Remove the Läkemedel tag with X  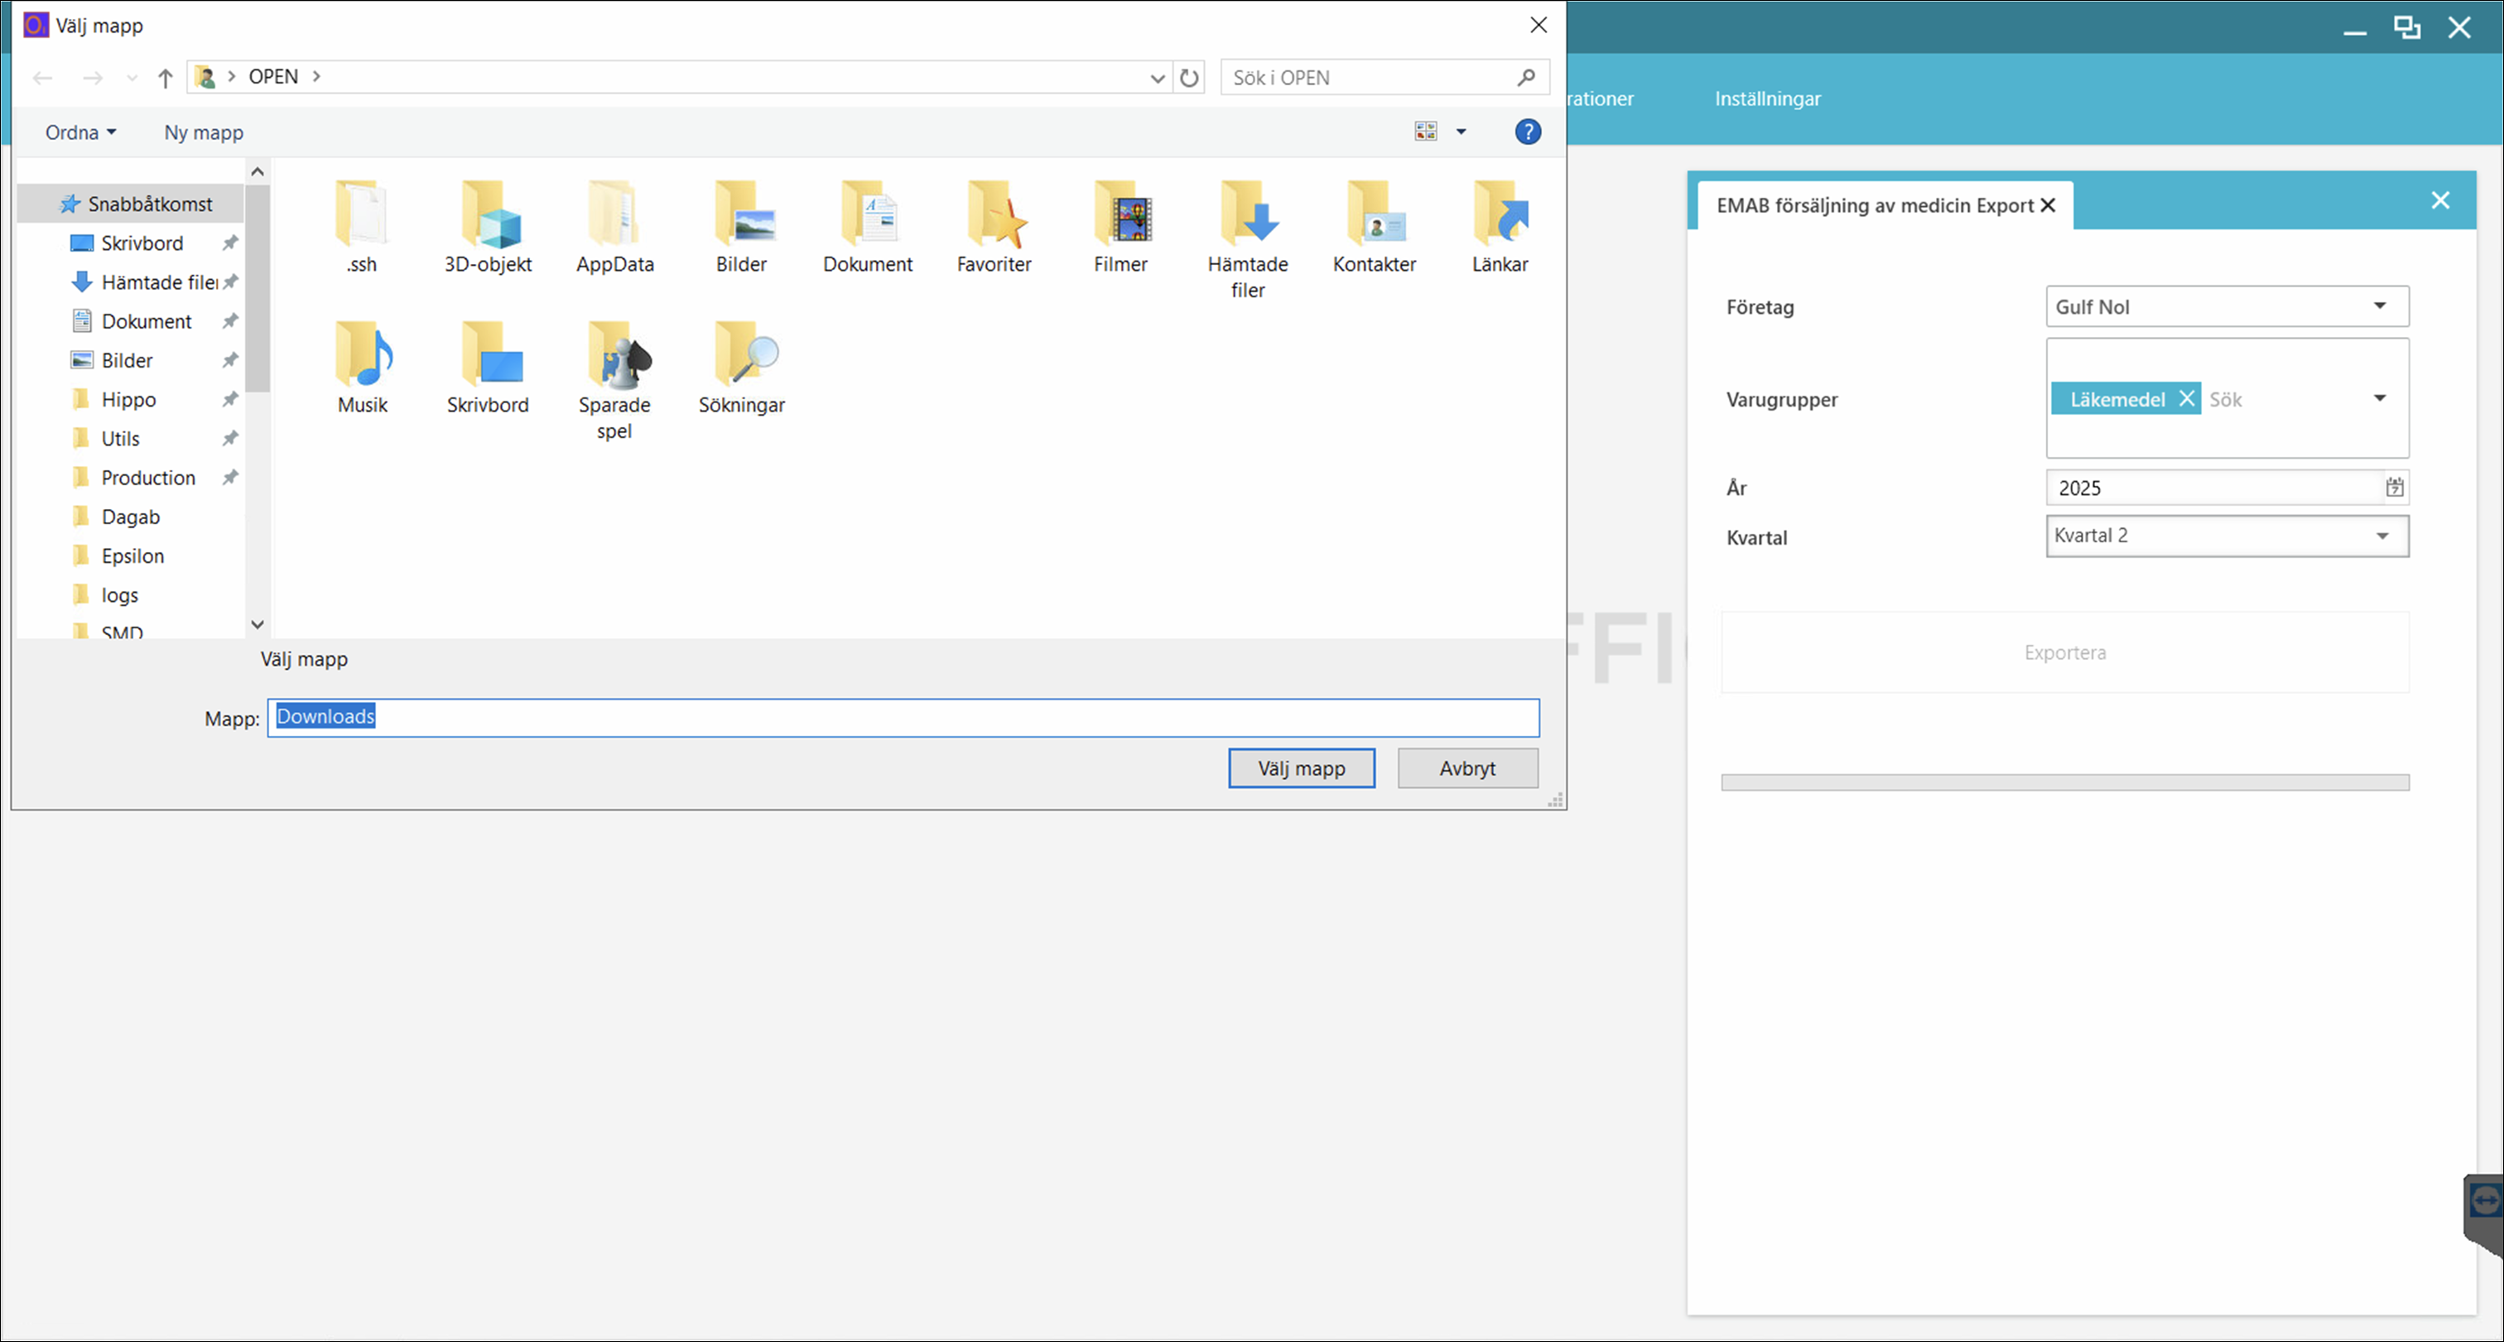tap(2186, 398)
